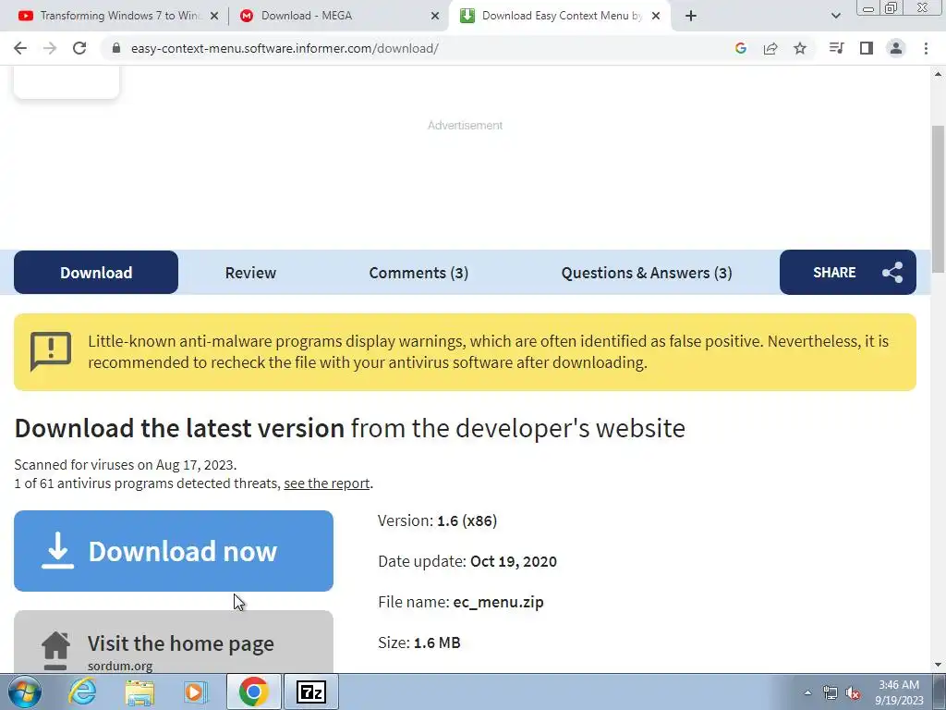Image resolution: width=946 pixels, height=710 pixels.
Task: Open the media control icon
Action: tap(836, 48)
